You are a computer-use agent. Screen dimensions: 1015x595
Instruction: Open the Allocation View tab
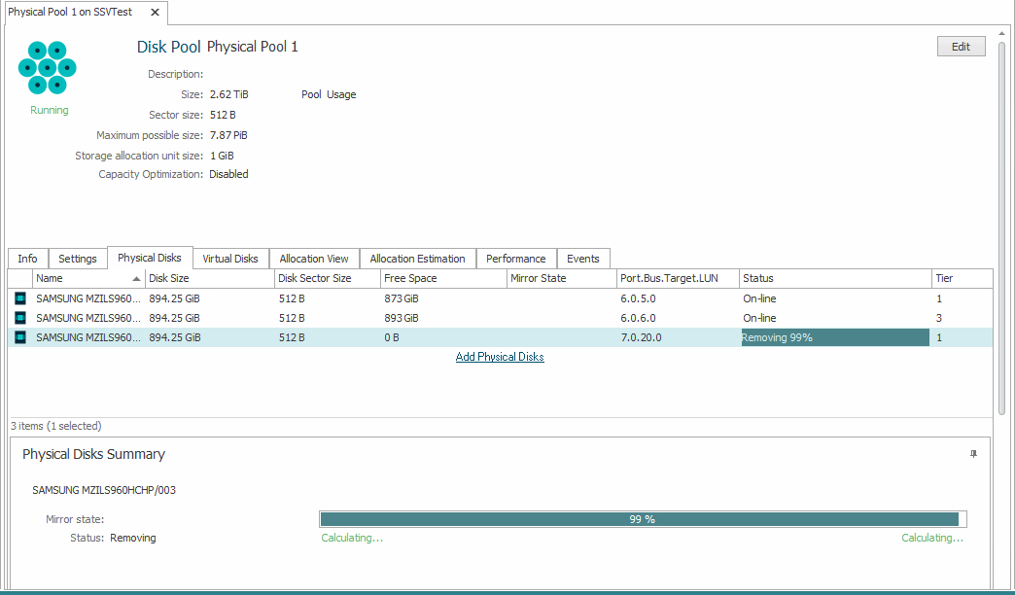tap(314, 259)
